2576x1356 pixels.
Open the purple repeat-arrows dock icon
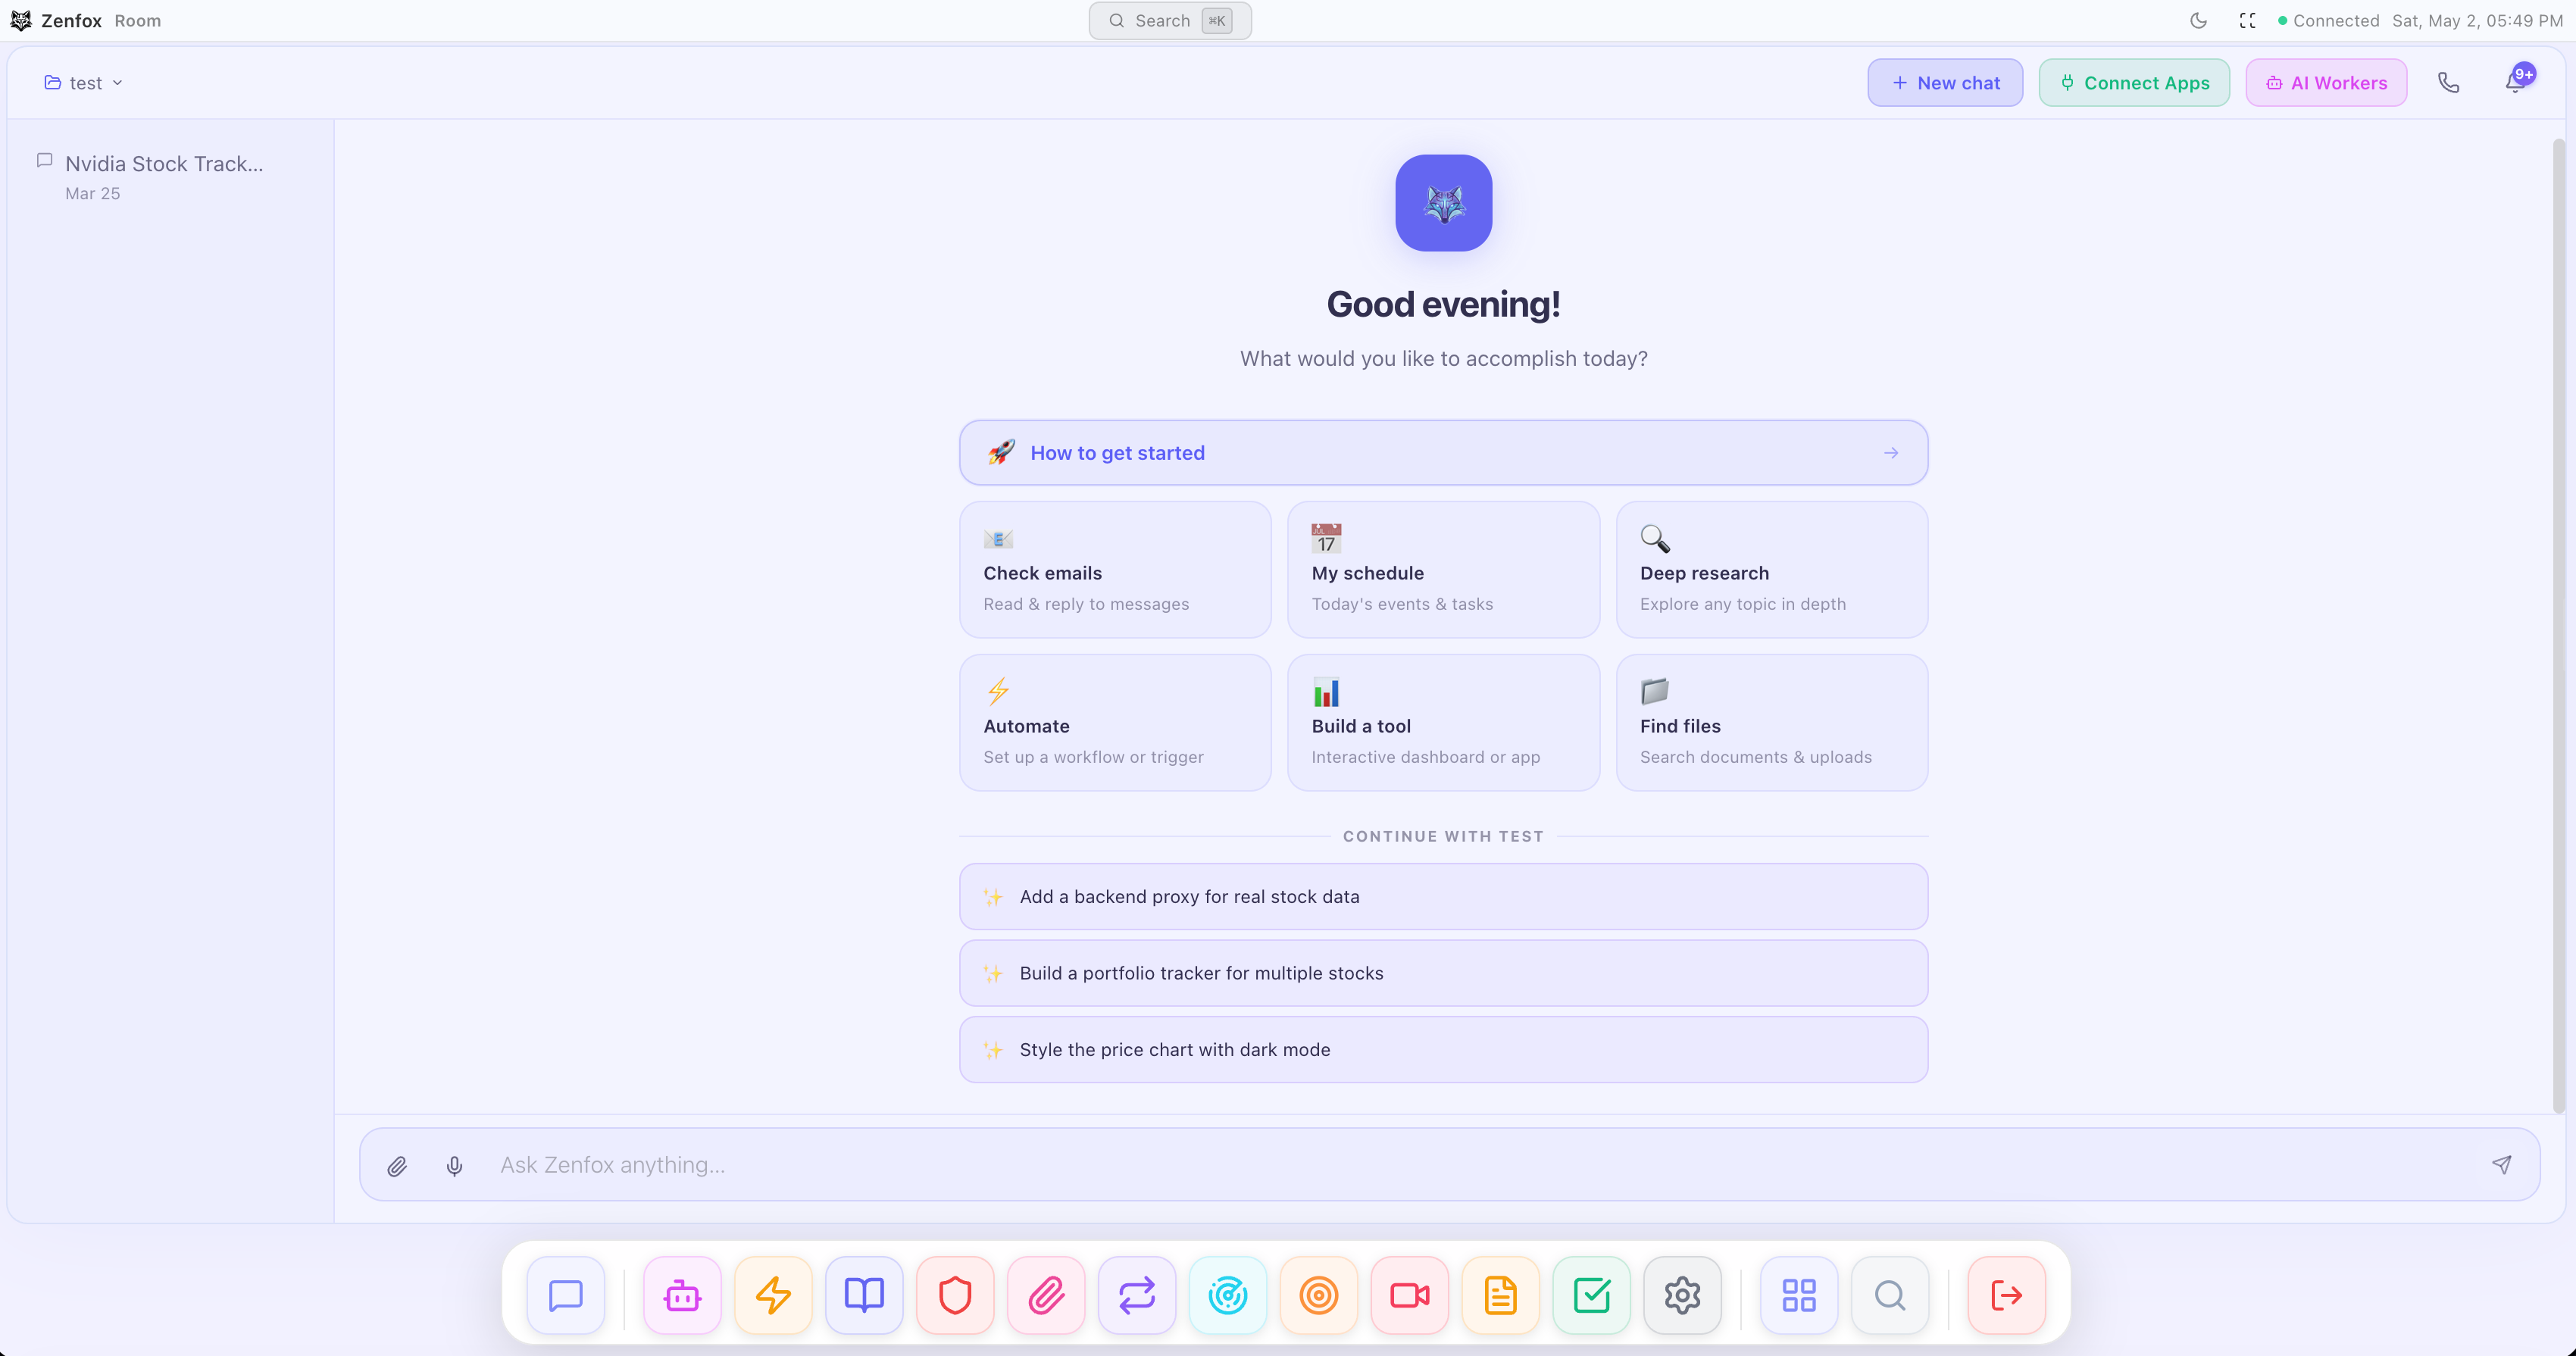(x=1137, y=1295)
